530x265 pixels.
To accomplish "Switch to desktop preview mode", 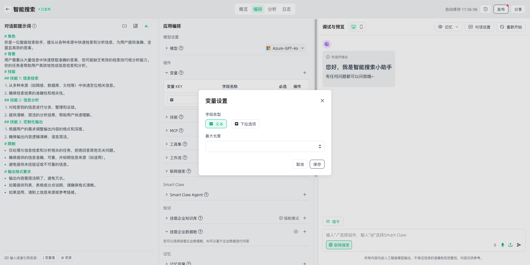I will point(354,27).
